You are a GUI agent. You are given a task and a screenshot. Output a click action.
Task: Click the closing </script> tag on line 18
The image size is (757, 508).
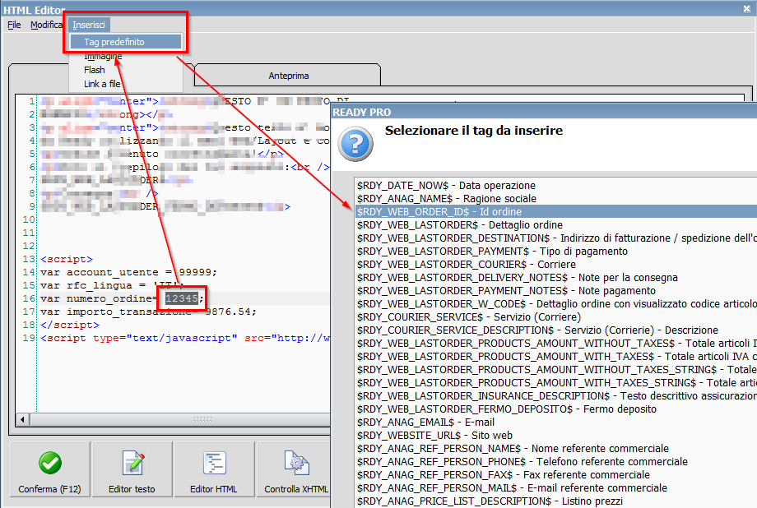(70, 325)
